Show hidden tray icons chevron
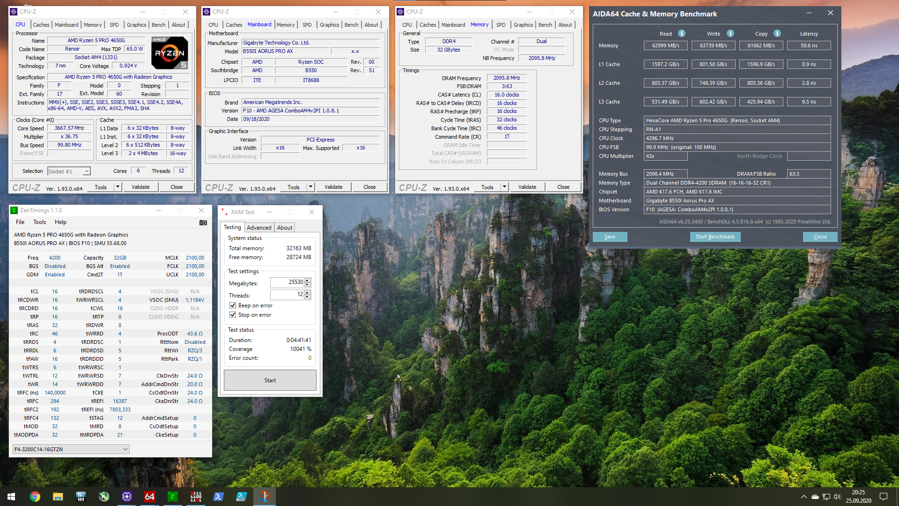 click(804, 497)
